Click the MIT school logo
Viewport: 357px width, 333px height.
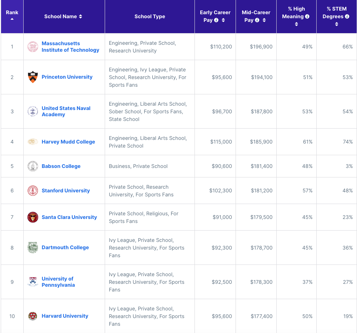click(33, 47)
